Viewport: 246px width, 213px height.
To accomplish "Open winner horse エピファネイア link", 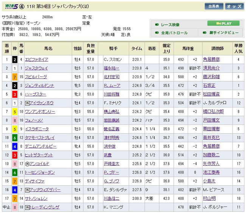I will [x=37, y=59].
